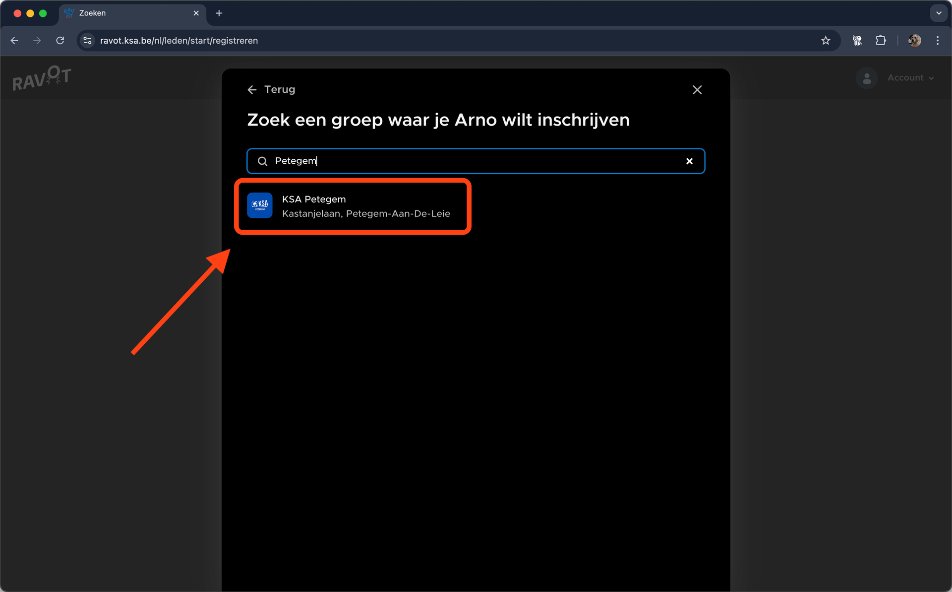952x592 pixels.
Task: Click the extension icon next to bookmark star
Action: pyautogui.click(x=857, y=41)
